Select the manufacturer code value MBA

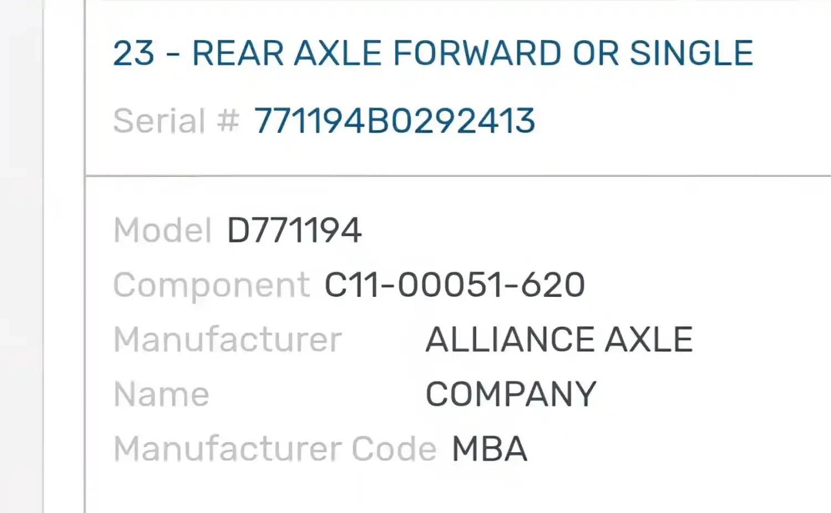(489, 448)
